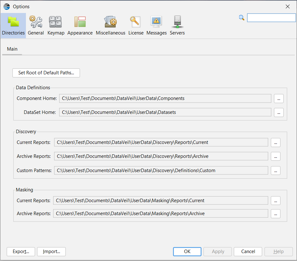Click the Custom Patterns path field
Viewport: 297px width, 261px height.
pos(161,171)
